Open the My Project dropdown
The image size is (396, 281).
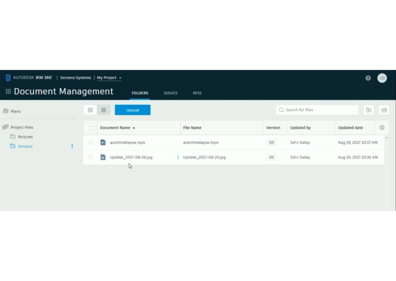click(x=109, y=77)
